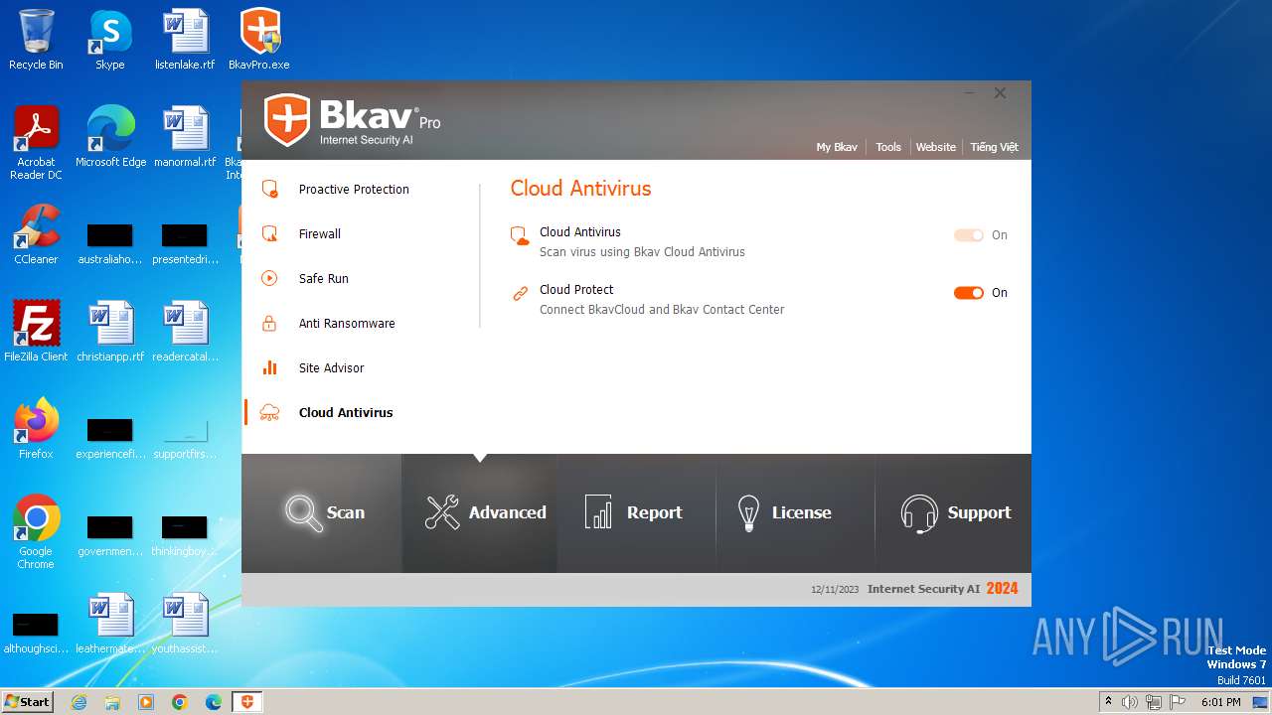Image resolution: width=1272 pixels, height=715 pixels.
Task: Switch to the License tab
Action: point(795,513)
